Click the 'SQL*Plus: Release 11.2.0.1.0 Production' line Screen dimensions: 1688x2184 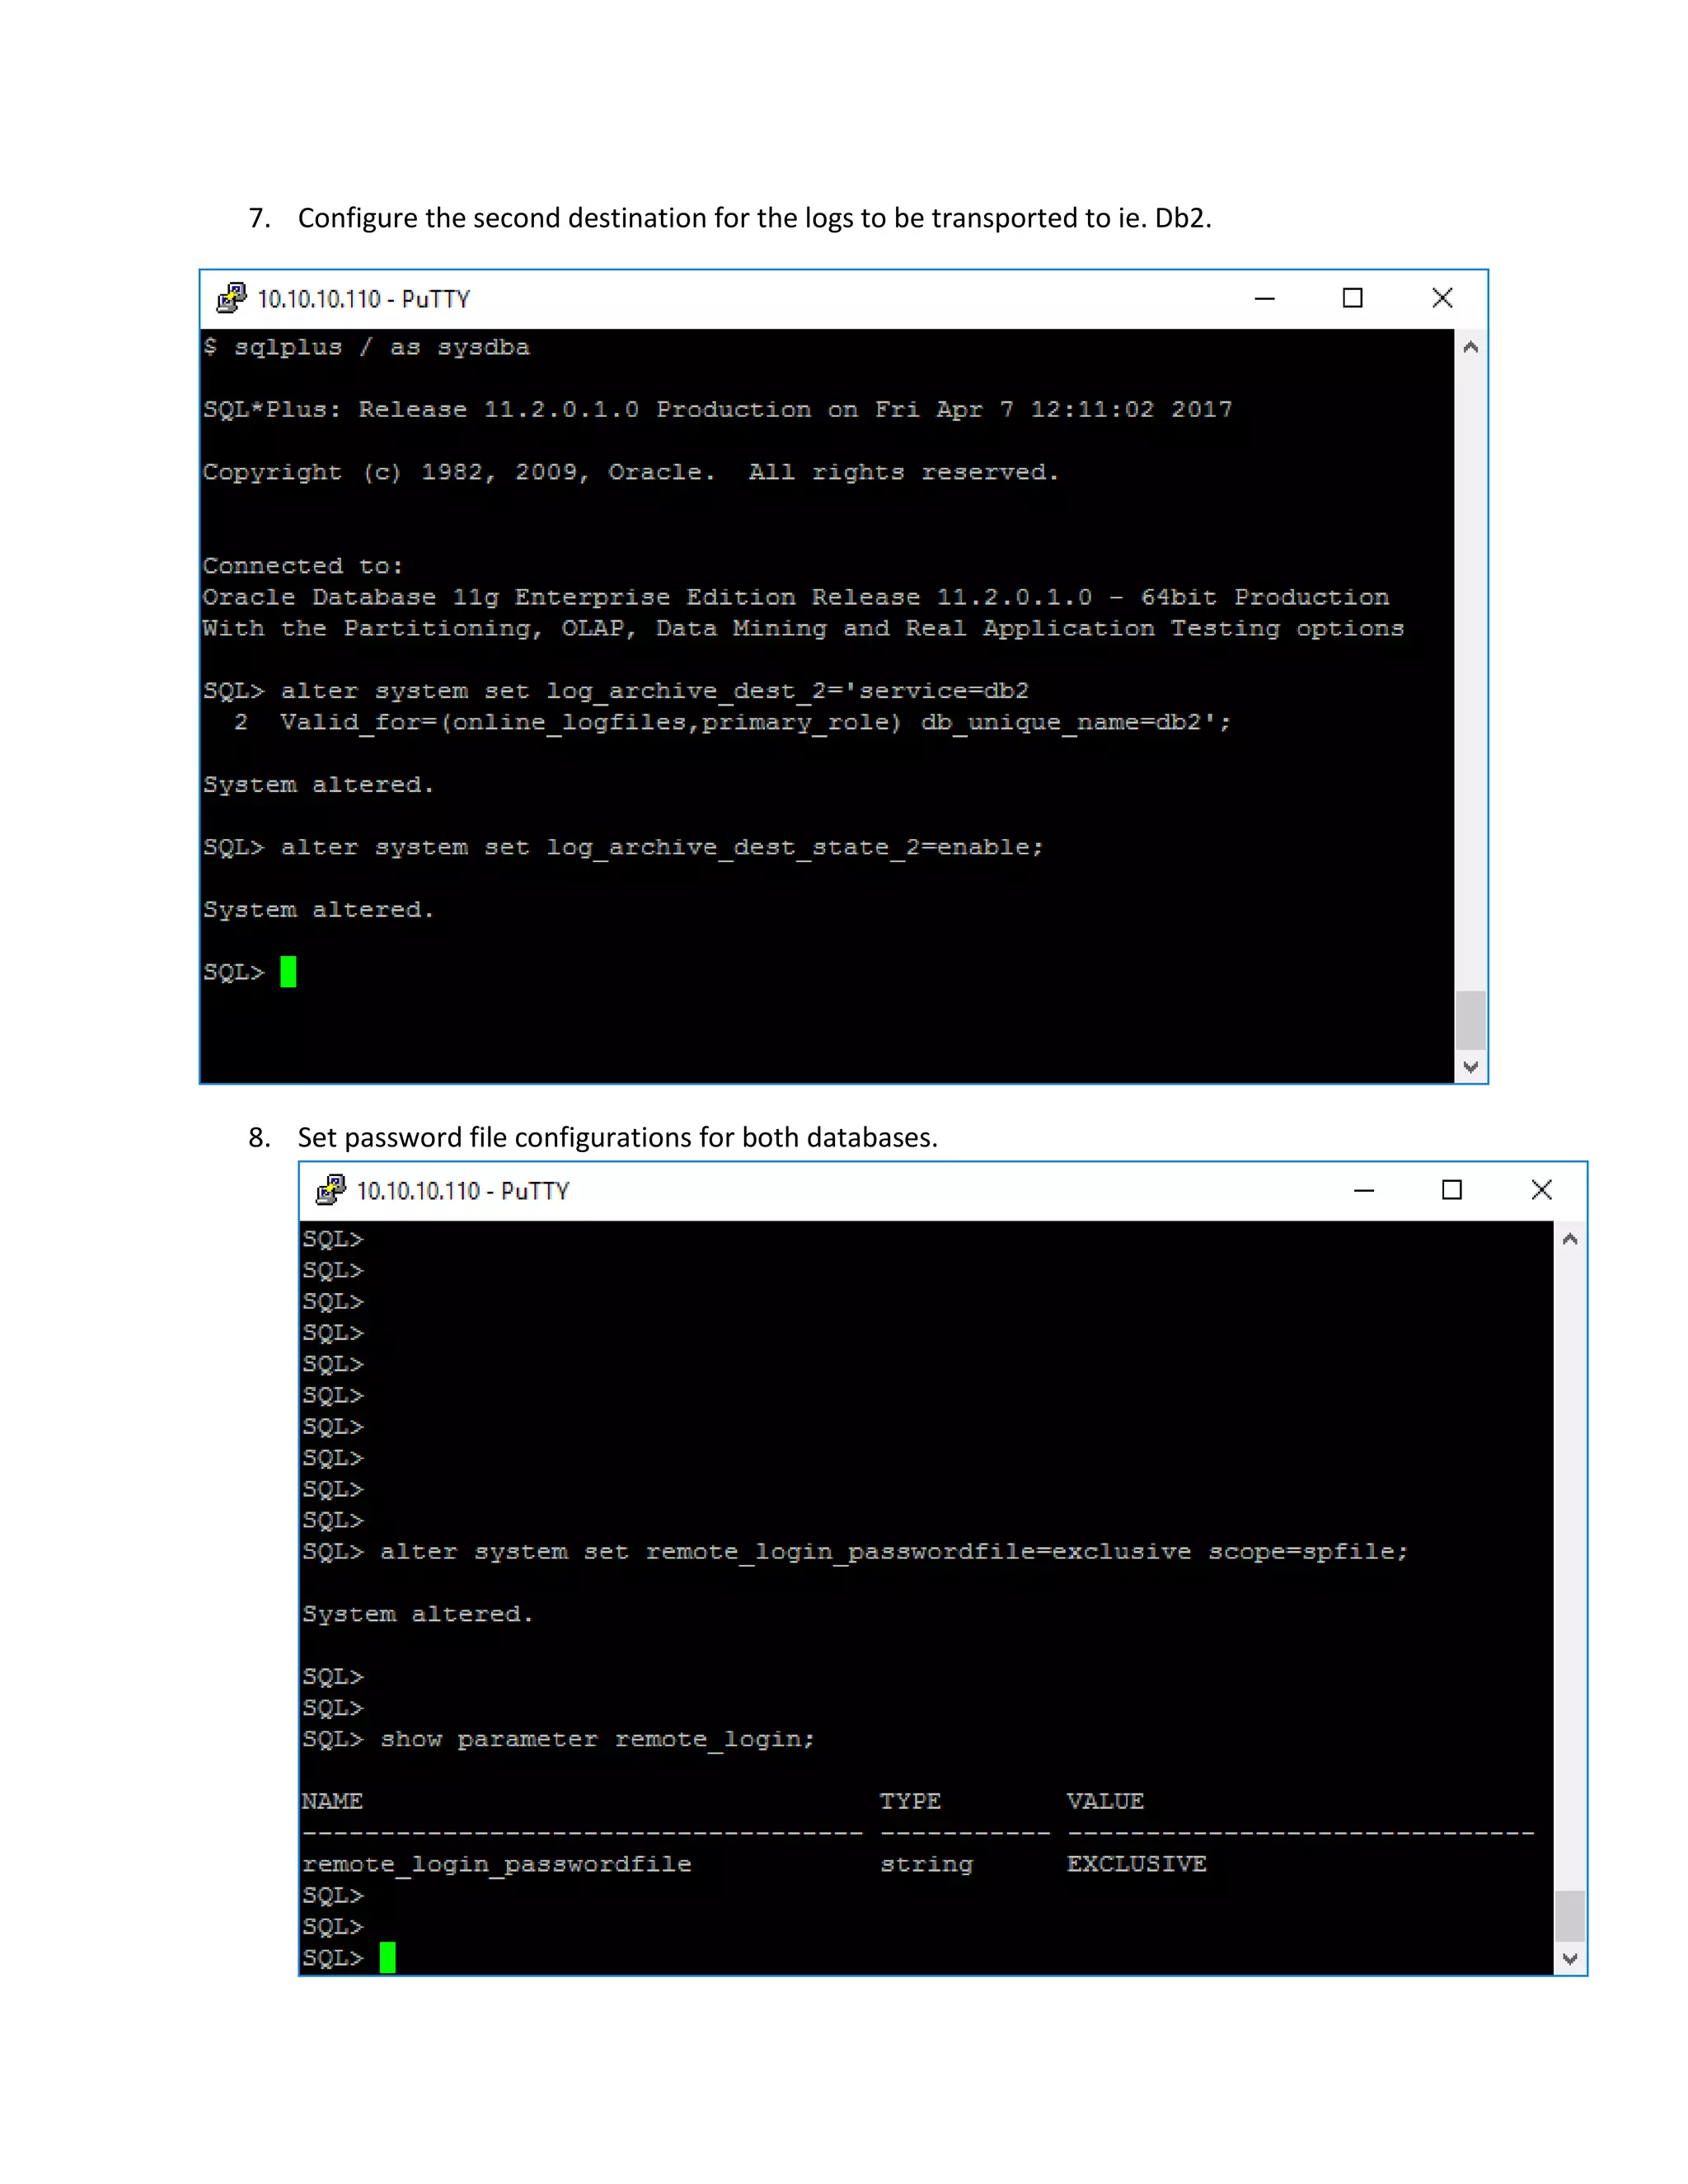point(717,409)
